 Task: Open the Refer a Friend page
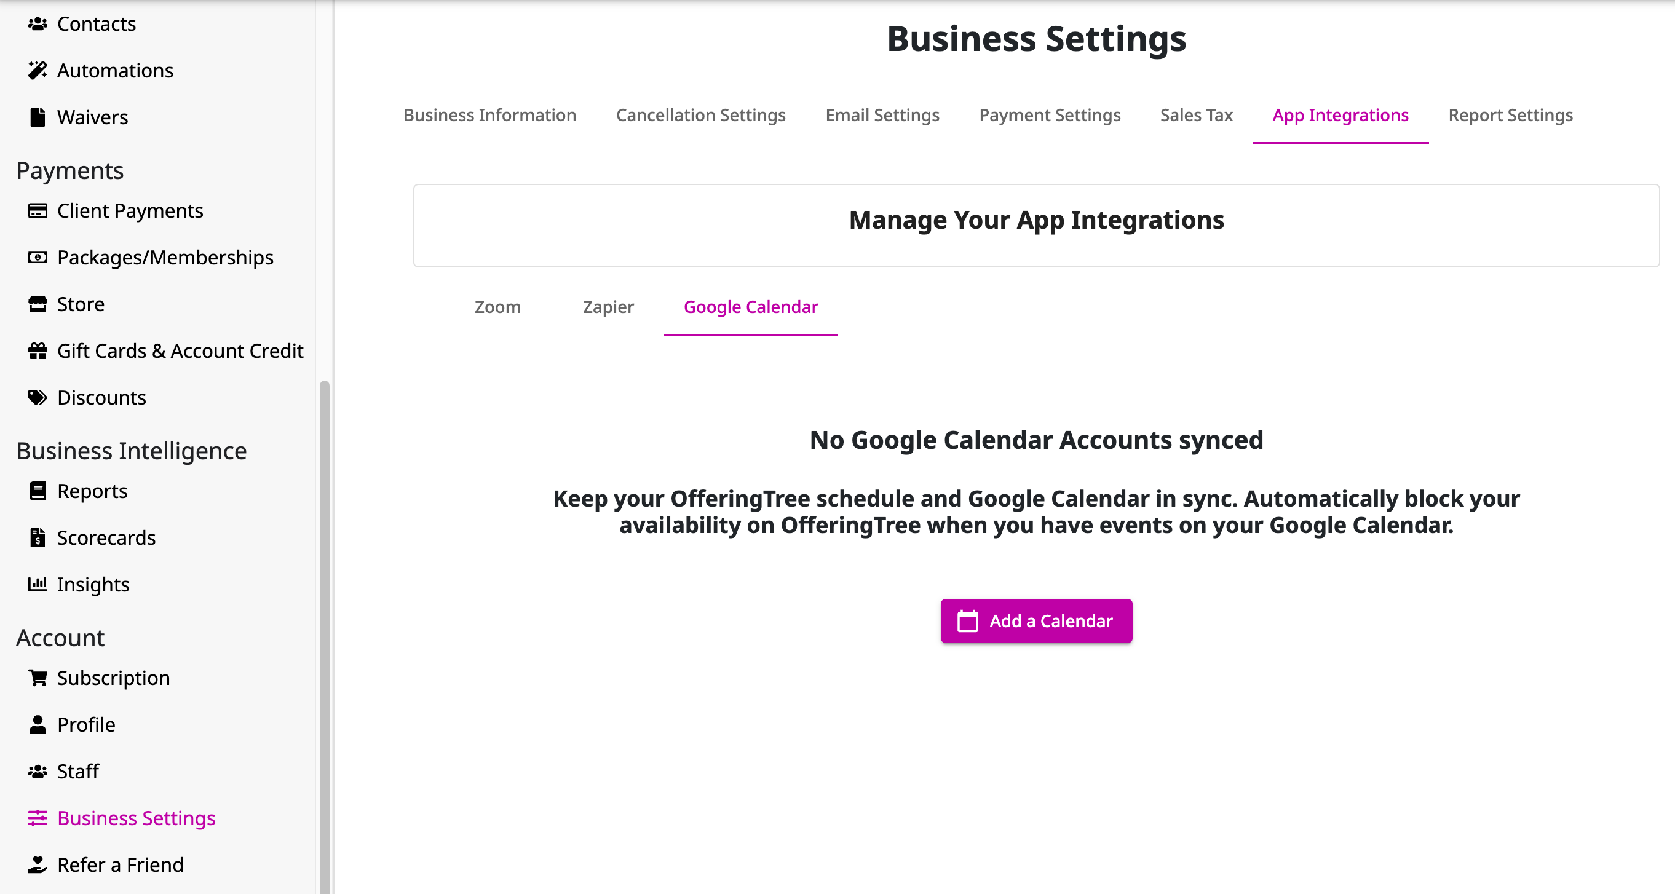[121, 864]
